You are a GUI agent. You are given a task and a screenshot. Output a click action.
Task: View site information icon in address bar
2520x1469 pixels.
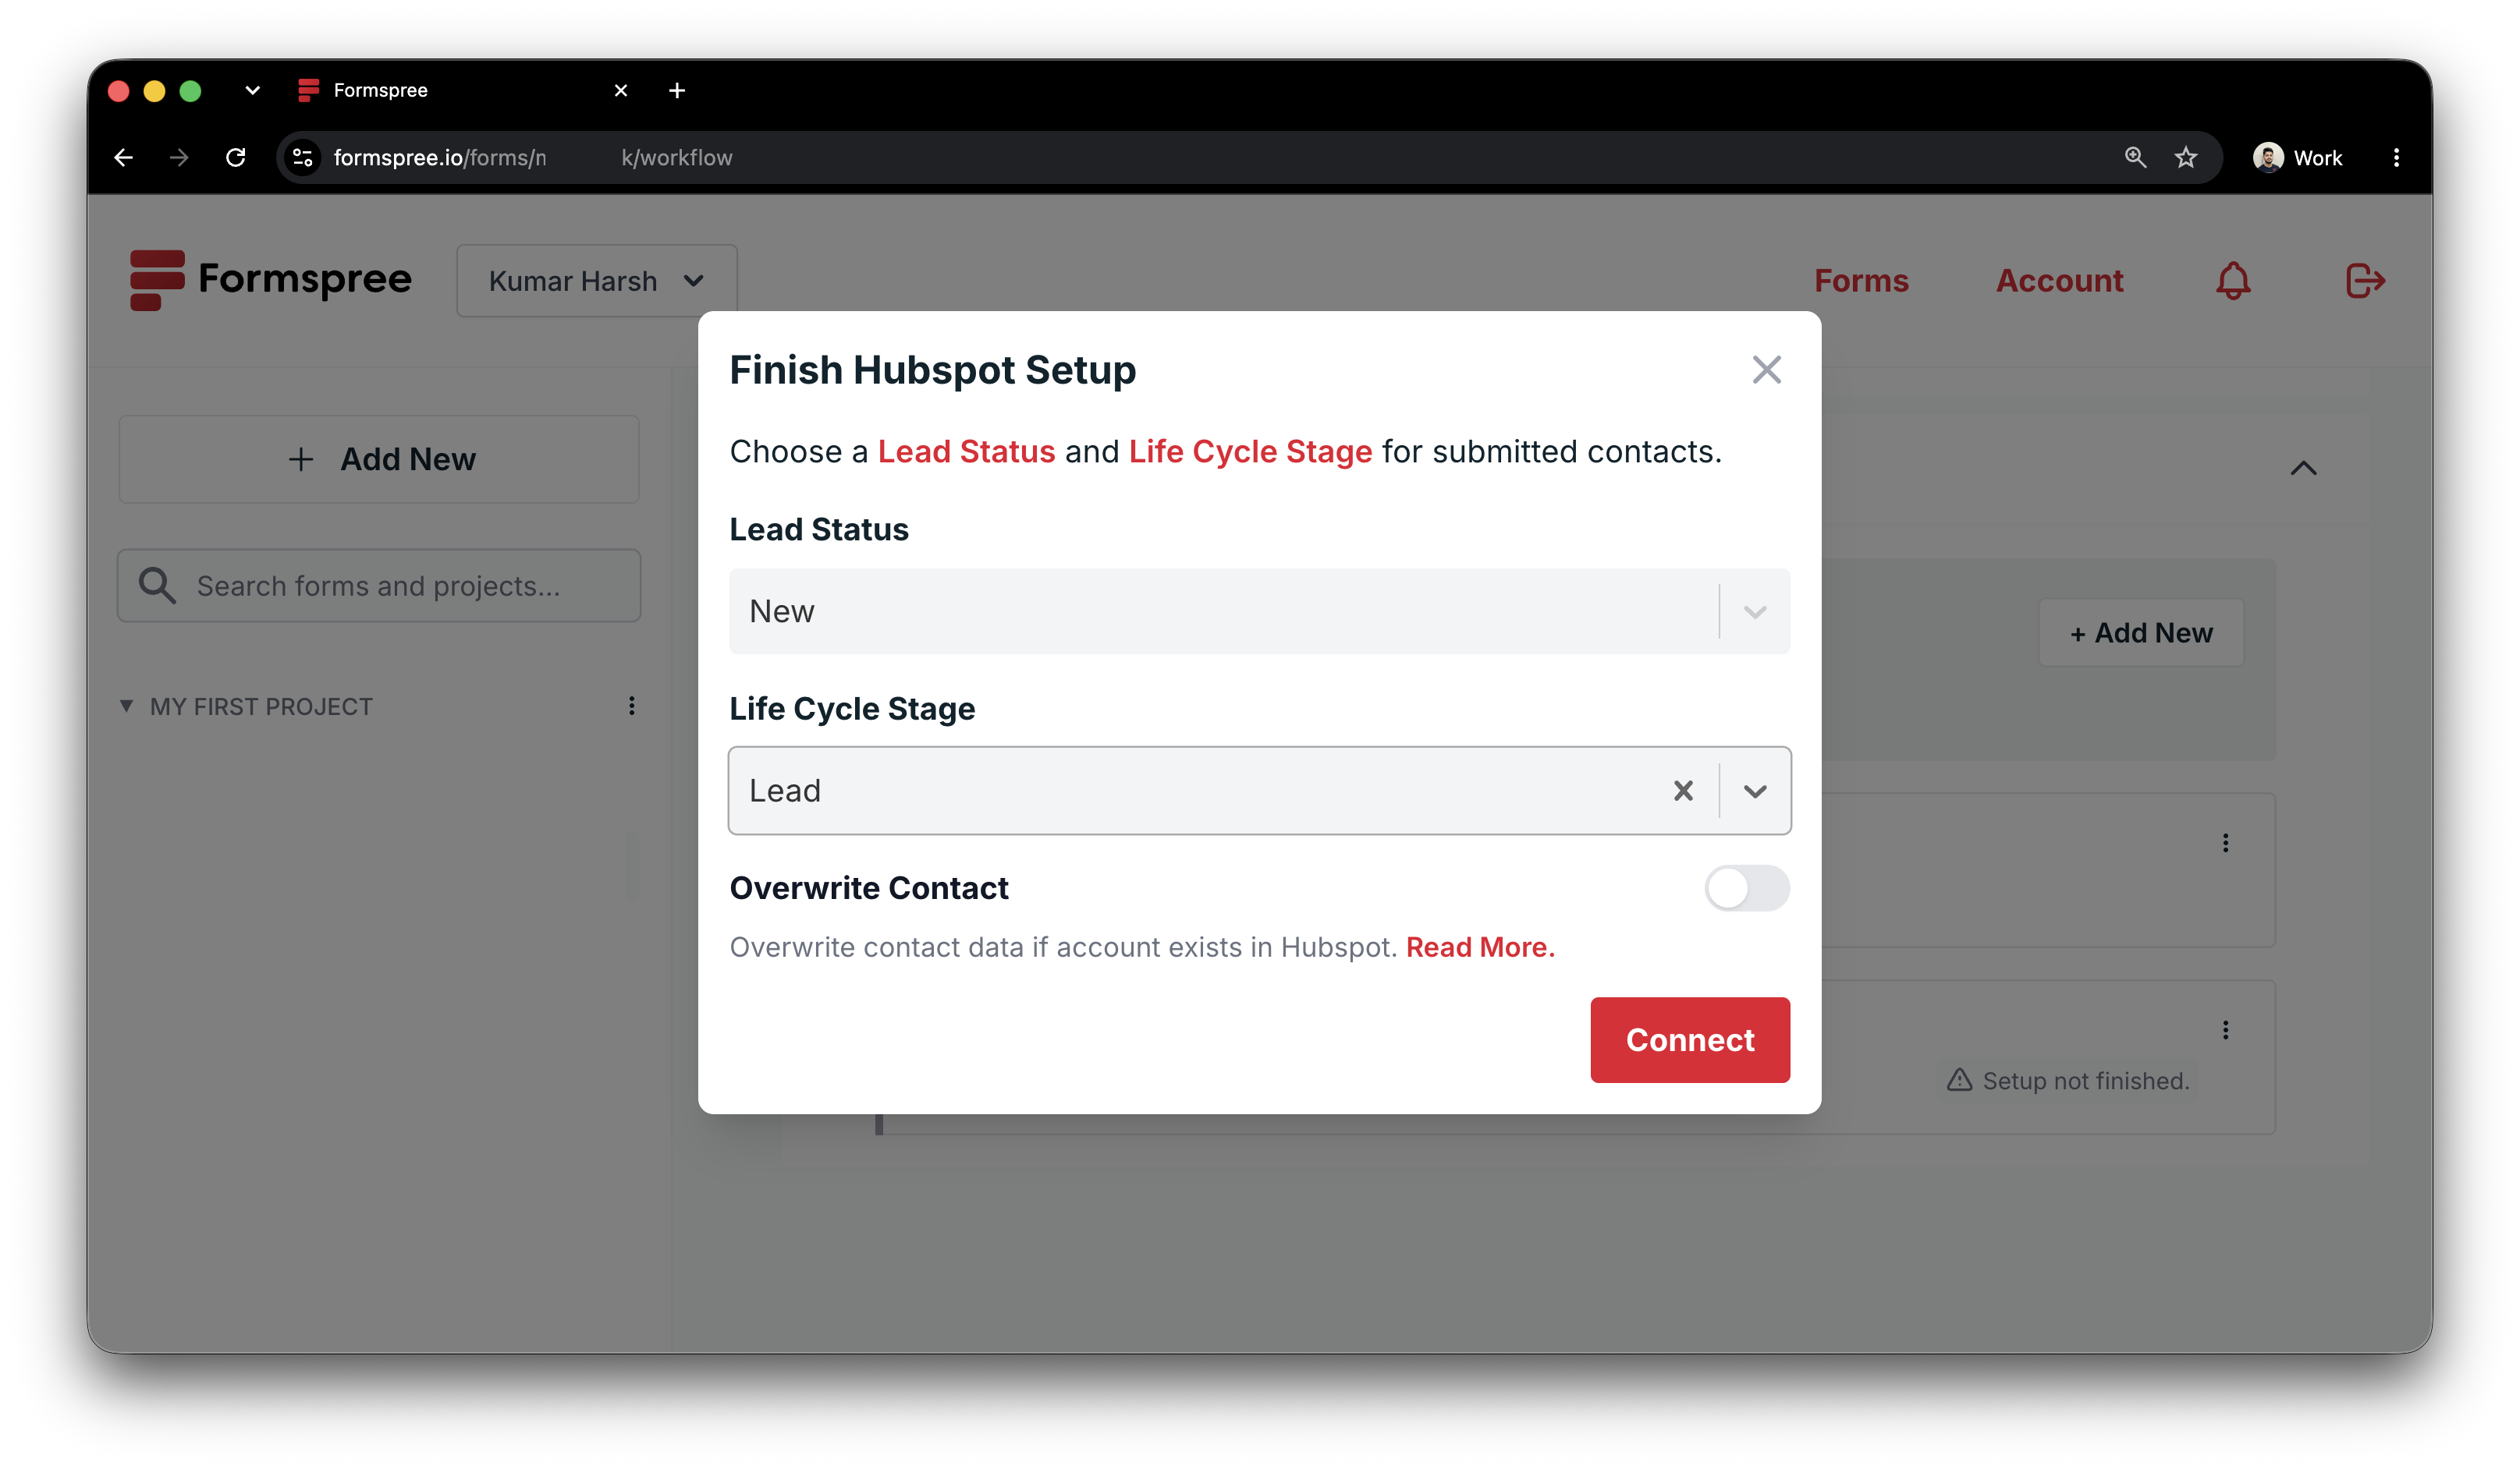[x=303, y=157]
